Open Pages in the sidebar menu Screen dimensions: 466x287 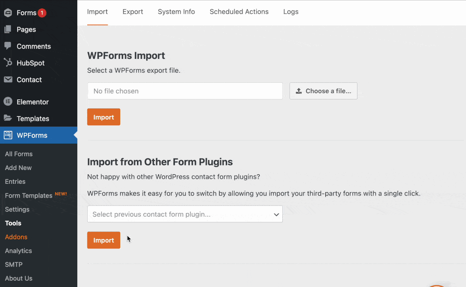[x=26, y=29]
